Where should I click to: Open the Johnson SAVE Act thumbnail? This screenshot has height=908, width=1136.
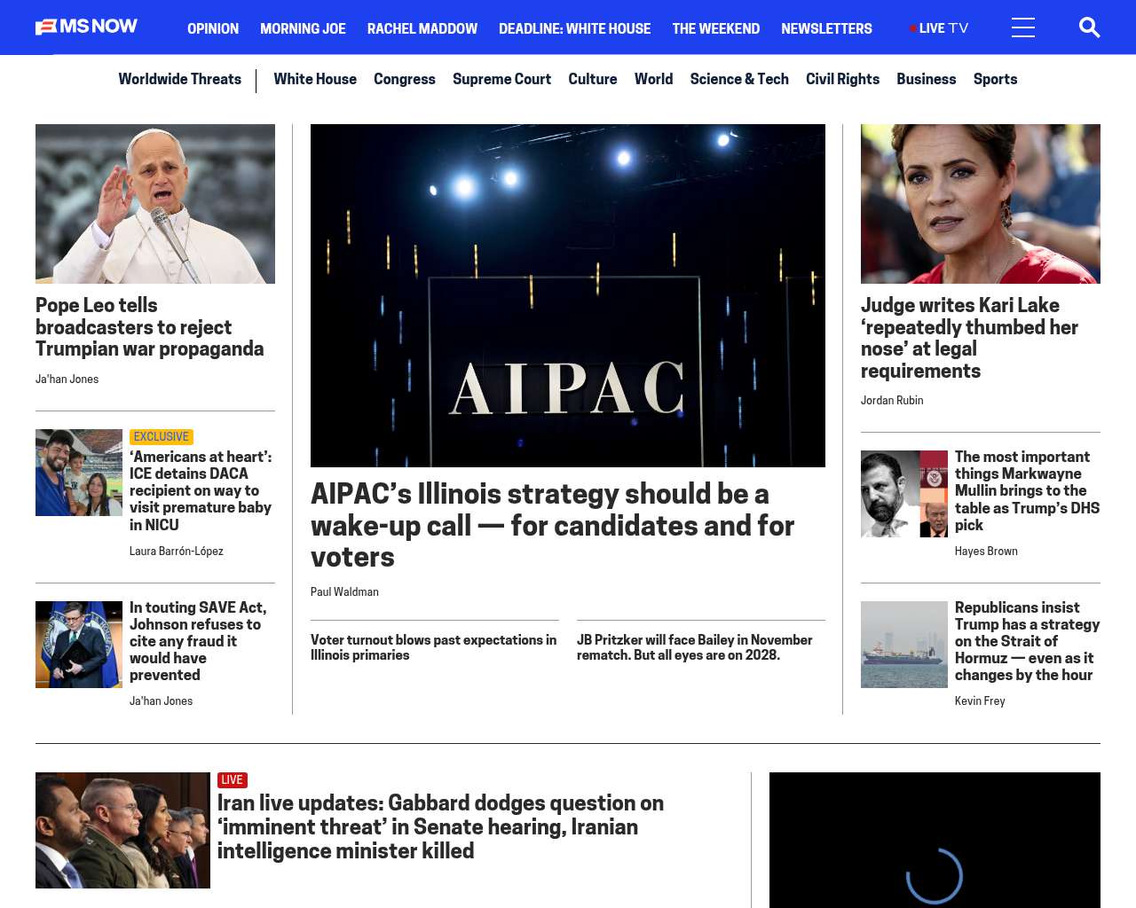coord(79,645)
